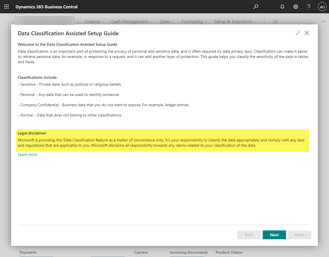Screen dimensions: 329x257
Task: Select the Camera heading in the background page
Action: 141,252
